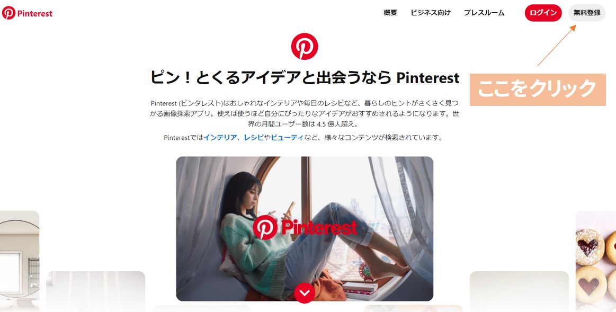Image resolution: width=616 pixels, height=312 pixels.
Task: Open the ビジネス向け menu item
Action: tap(431, 13)
